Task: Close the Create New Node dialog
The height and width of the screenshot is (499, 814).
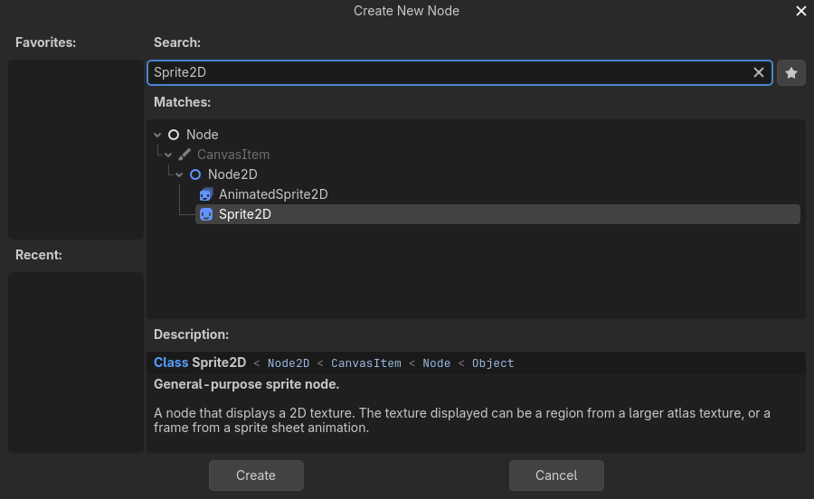Action: point(800,11)
